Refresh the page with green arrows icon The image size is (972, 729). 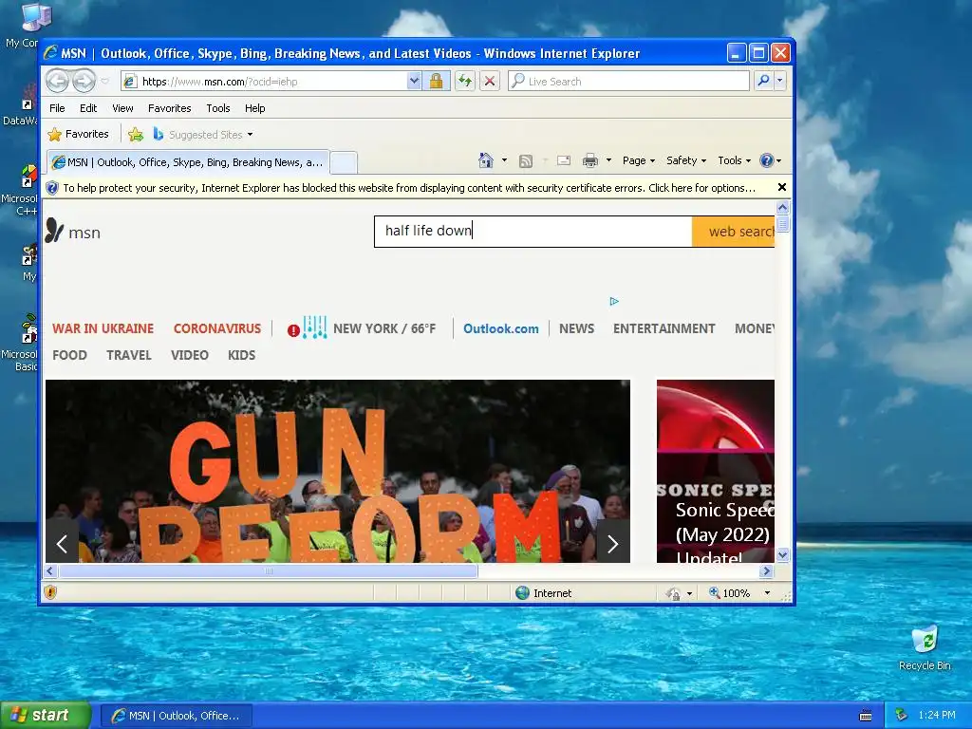click(464, 82)
